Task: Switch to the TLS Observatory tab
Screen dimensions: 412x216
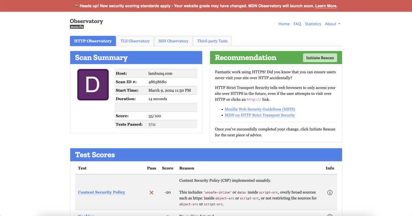Action: pyautogui.click(x=135, y=41)
